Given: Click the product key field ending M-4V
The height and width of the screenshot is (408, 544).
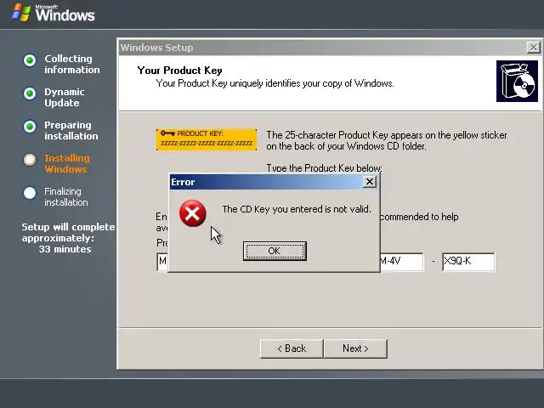Looking at the screenshot, I should 402,262.
